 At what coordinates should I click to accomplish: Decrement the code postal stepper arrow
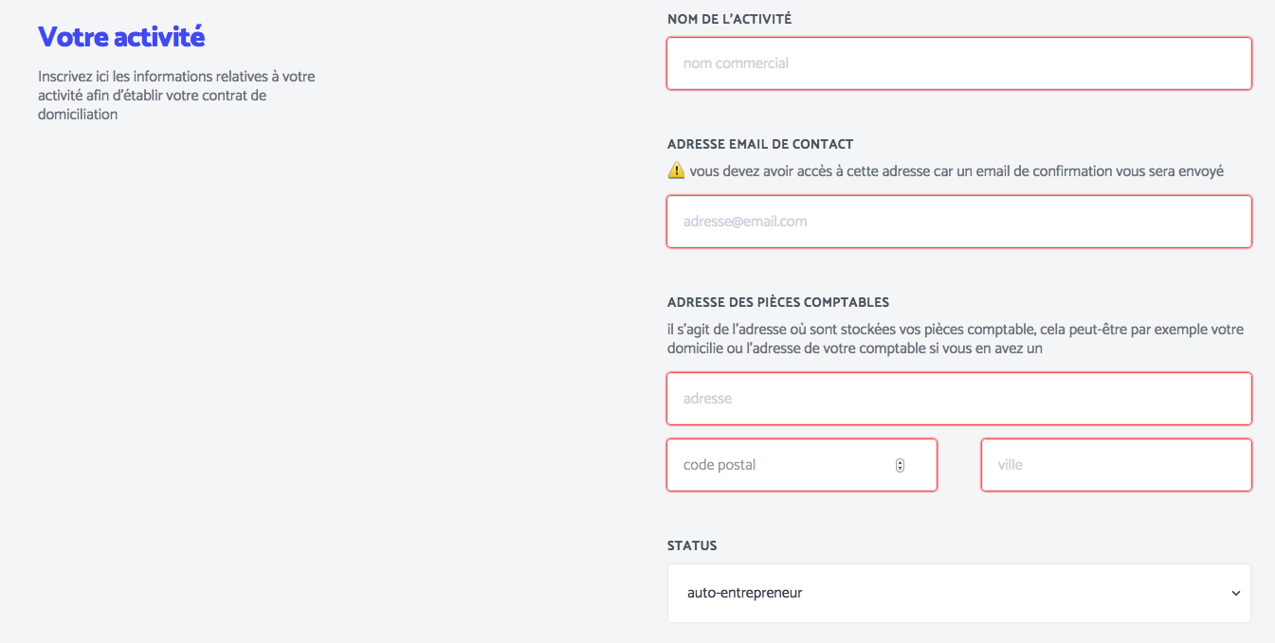(900, 469)
